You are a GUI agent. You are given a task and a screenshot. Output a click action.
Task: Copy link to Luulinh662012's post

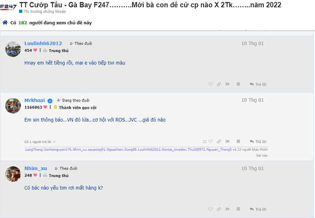click(x=219, y=84)
